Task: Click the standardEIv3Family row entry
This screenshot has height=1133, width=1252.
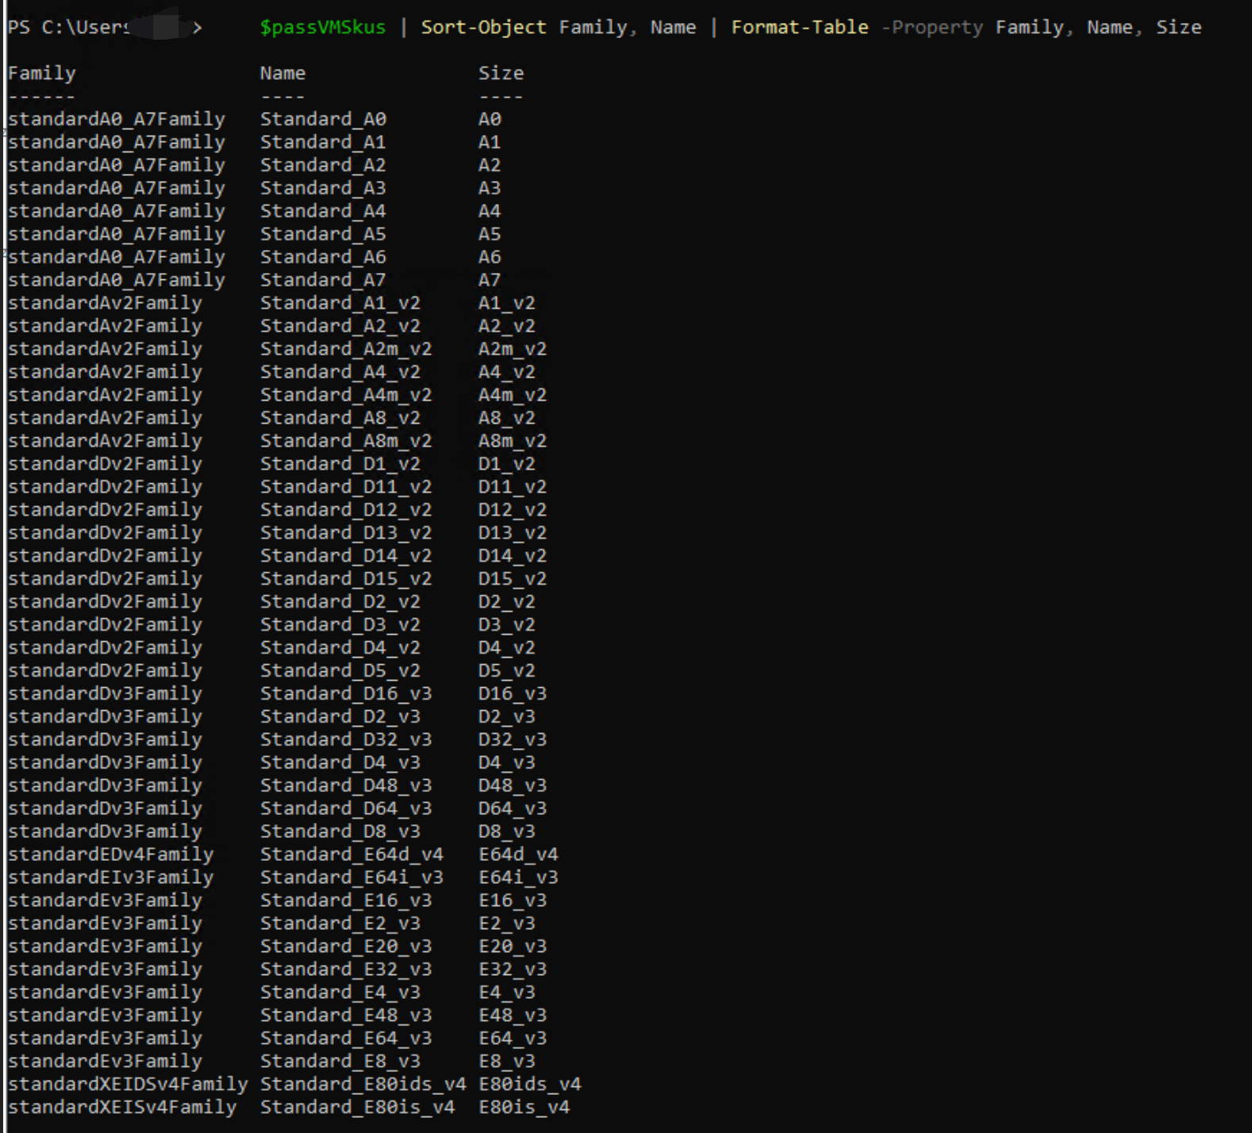Action: (110, 878)
